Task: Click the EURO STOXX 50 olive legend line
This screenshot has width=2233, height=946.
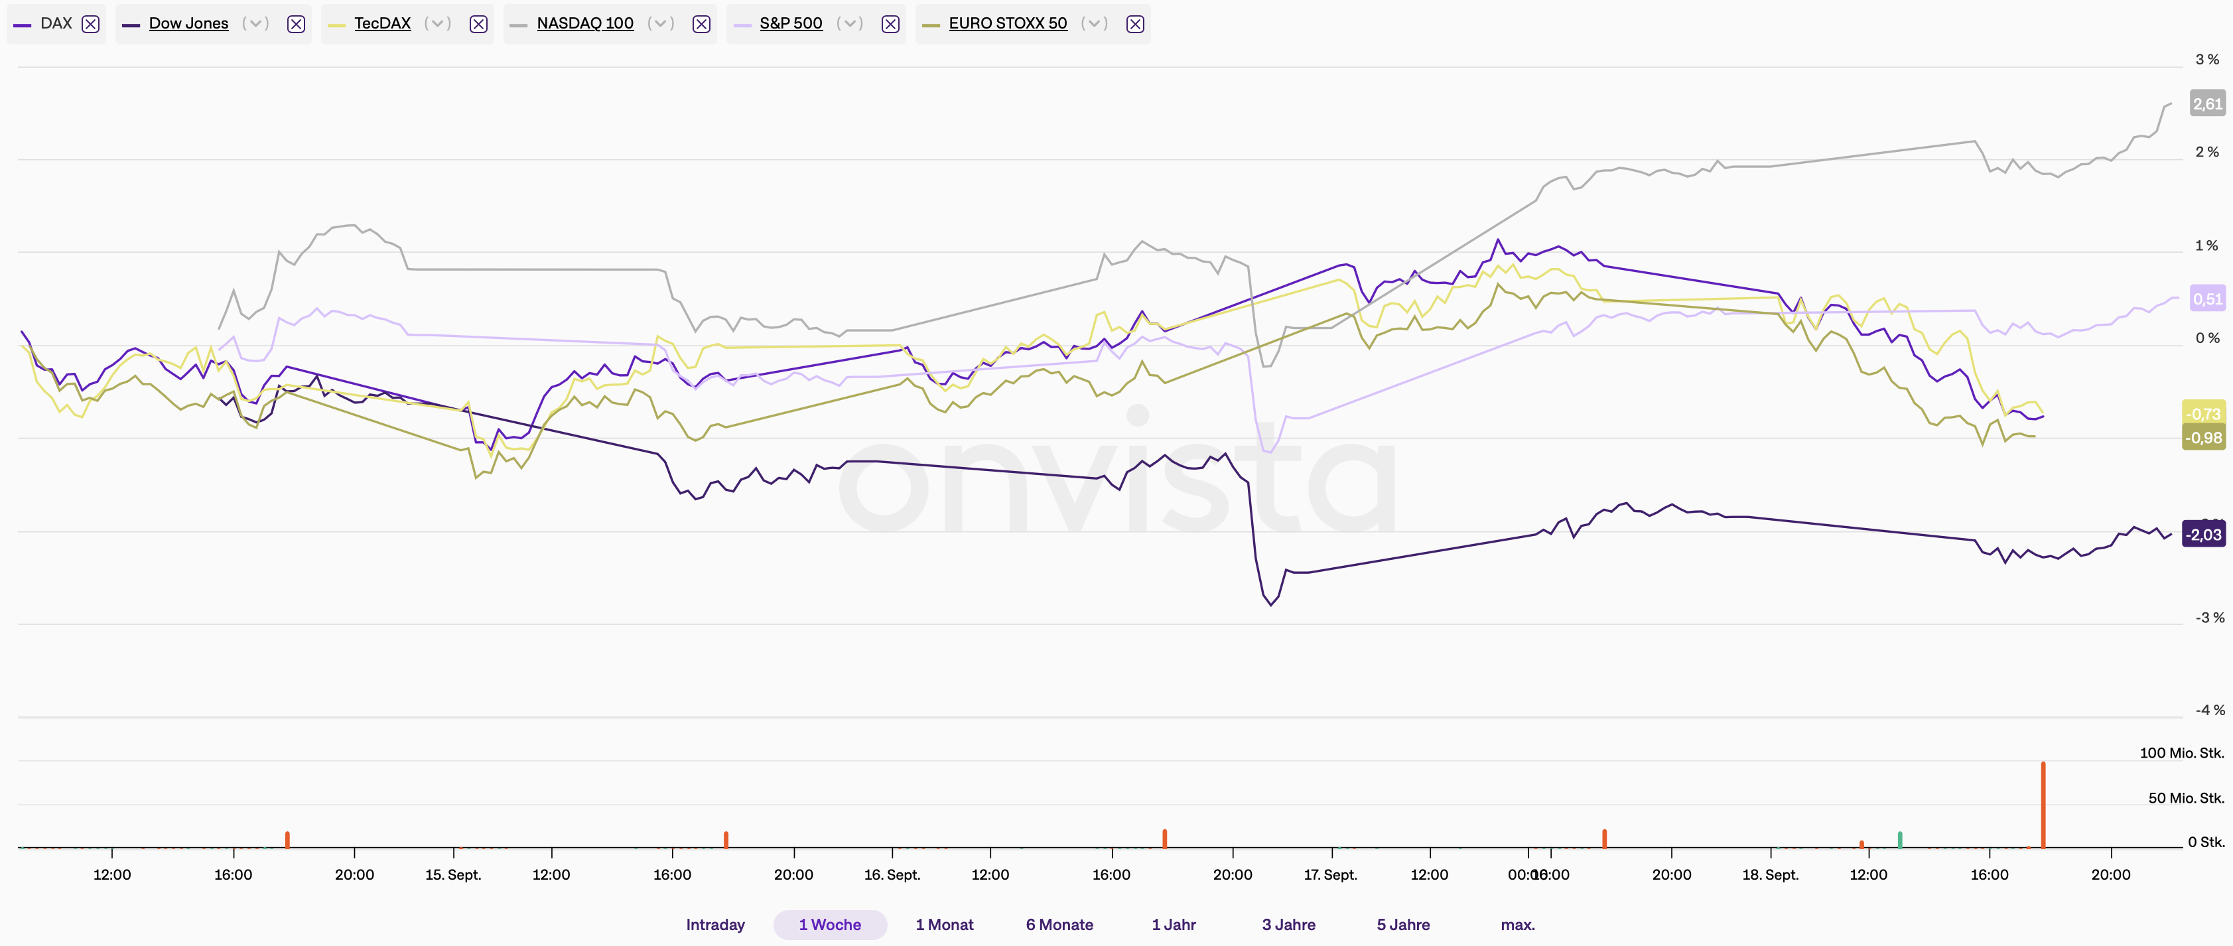Action: pos(931,25)
